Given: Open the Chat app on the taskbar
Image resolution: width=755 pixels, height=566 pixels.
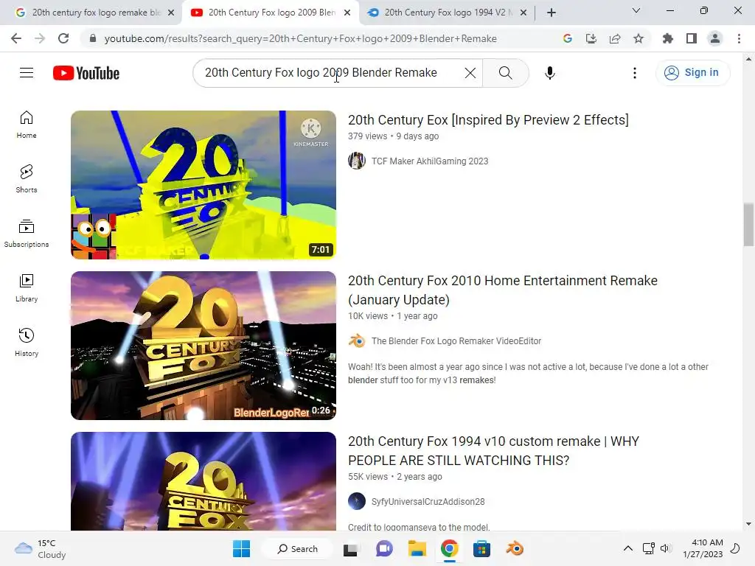Looking at the screenshot, I should (384, 548).
